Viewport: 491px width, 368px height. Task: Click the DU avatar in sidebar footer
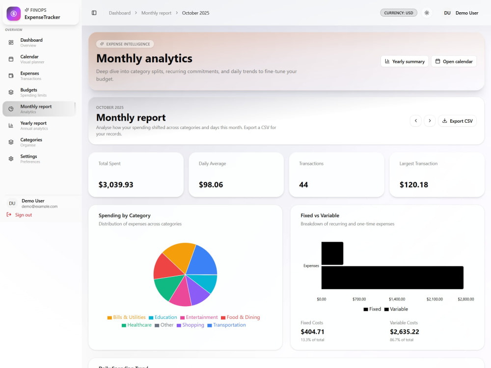tap(12, 204)
